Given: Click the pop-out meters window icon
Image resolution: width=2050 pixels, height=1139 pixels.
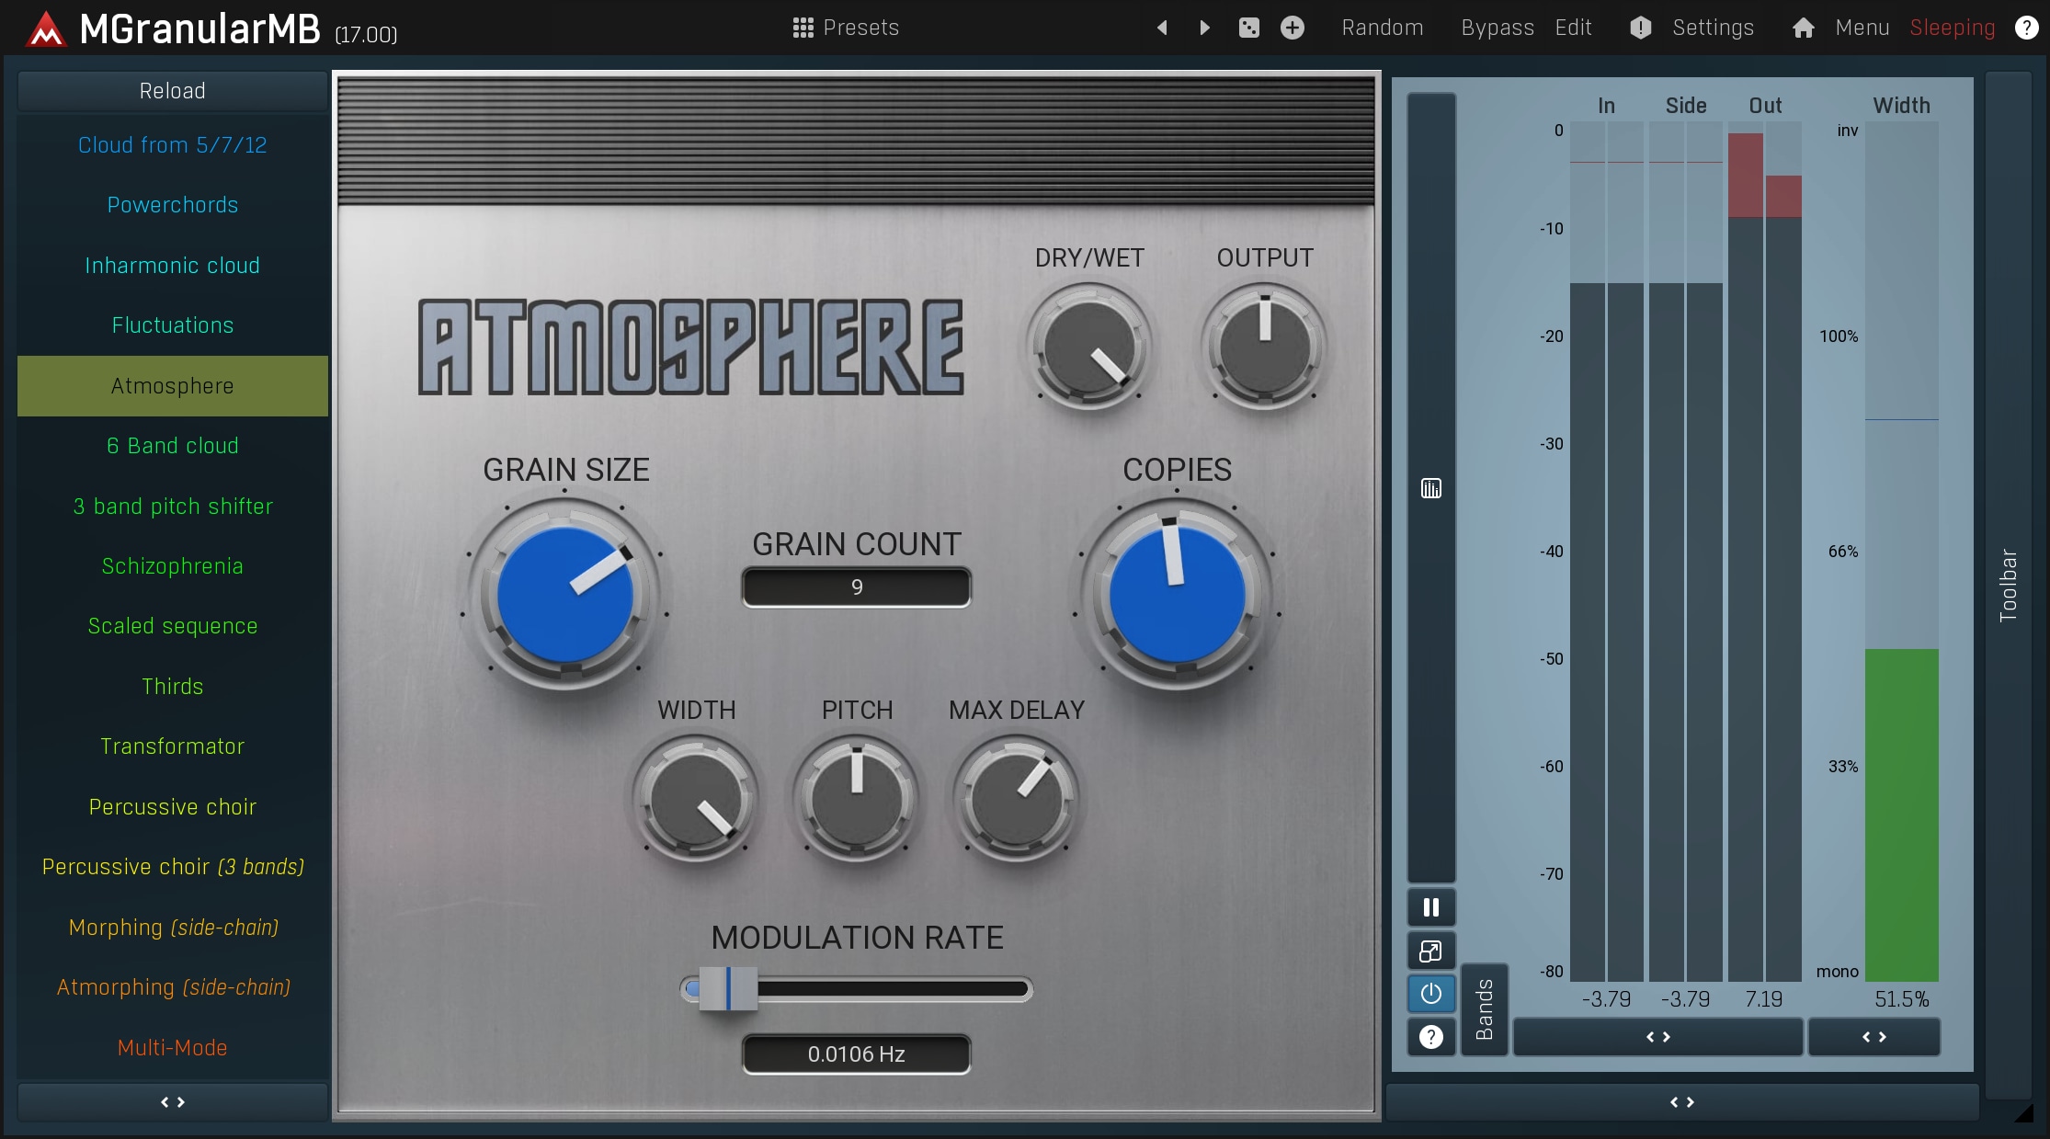Looking at the screenshot, I should [x=1430, y=951].
